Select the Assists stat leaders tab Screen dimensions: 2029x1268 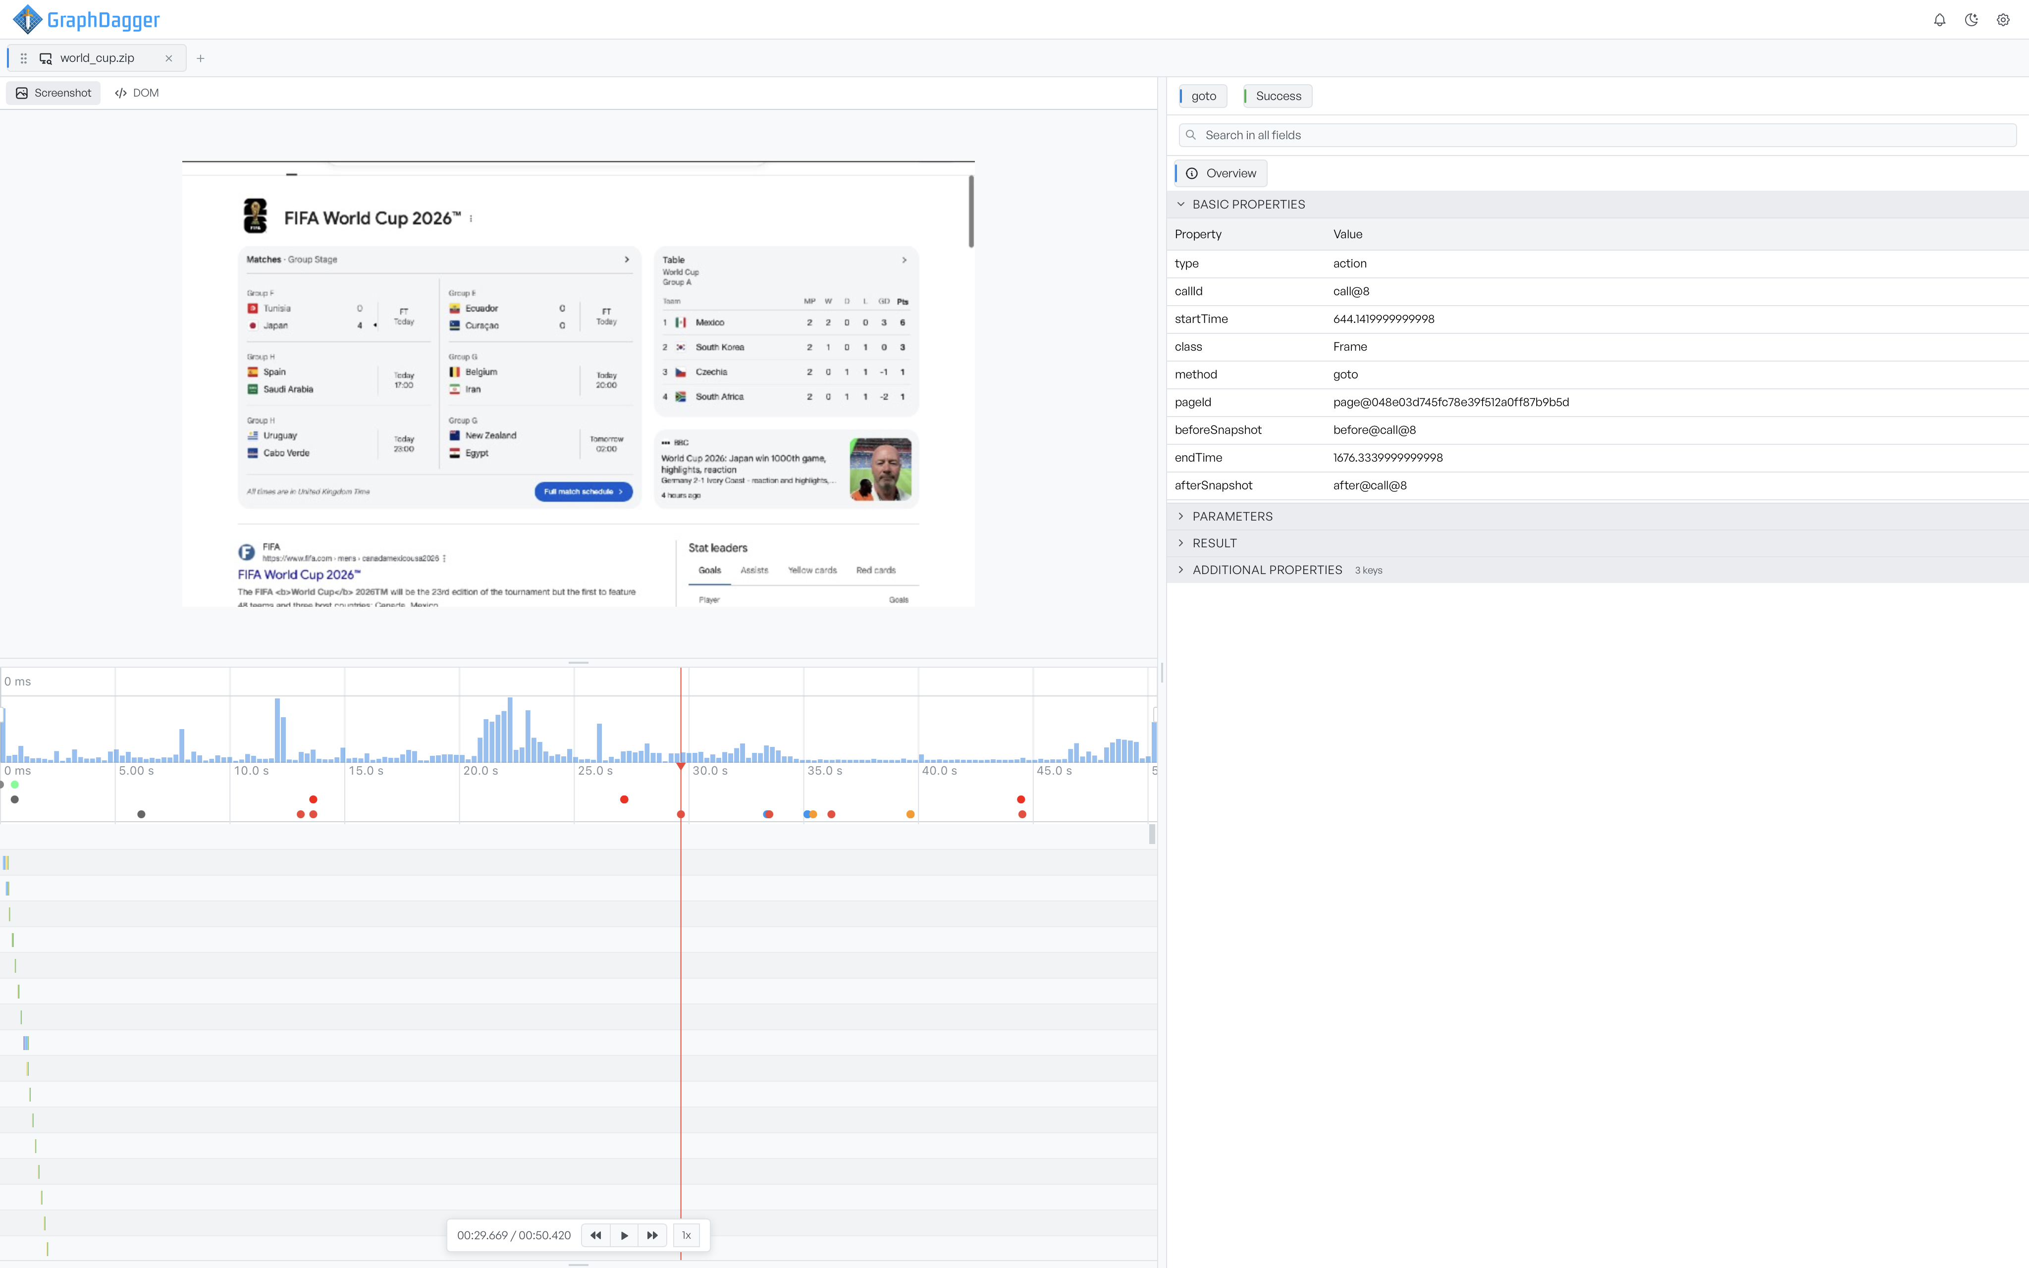754,570
